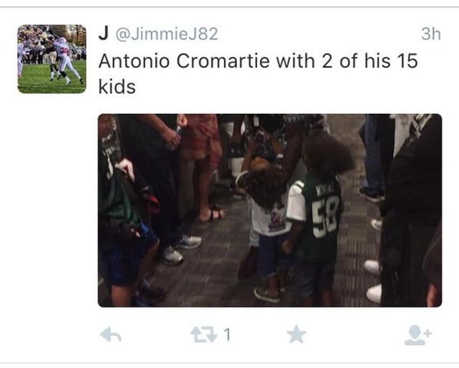
Task: Visit the @JimmieJ82 handle link
Action: pos(167,34)
